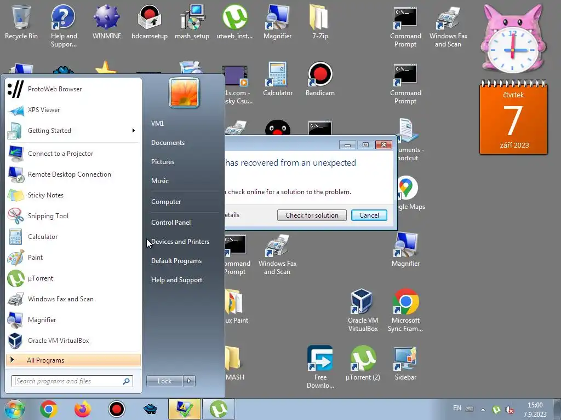Select the Google Maps desktop shortcut
This screenshot has height=420, width=561.
pyautogui.click(x=407, y=193)
